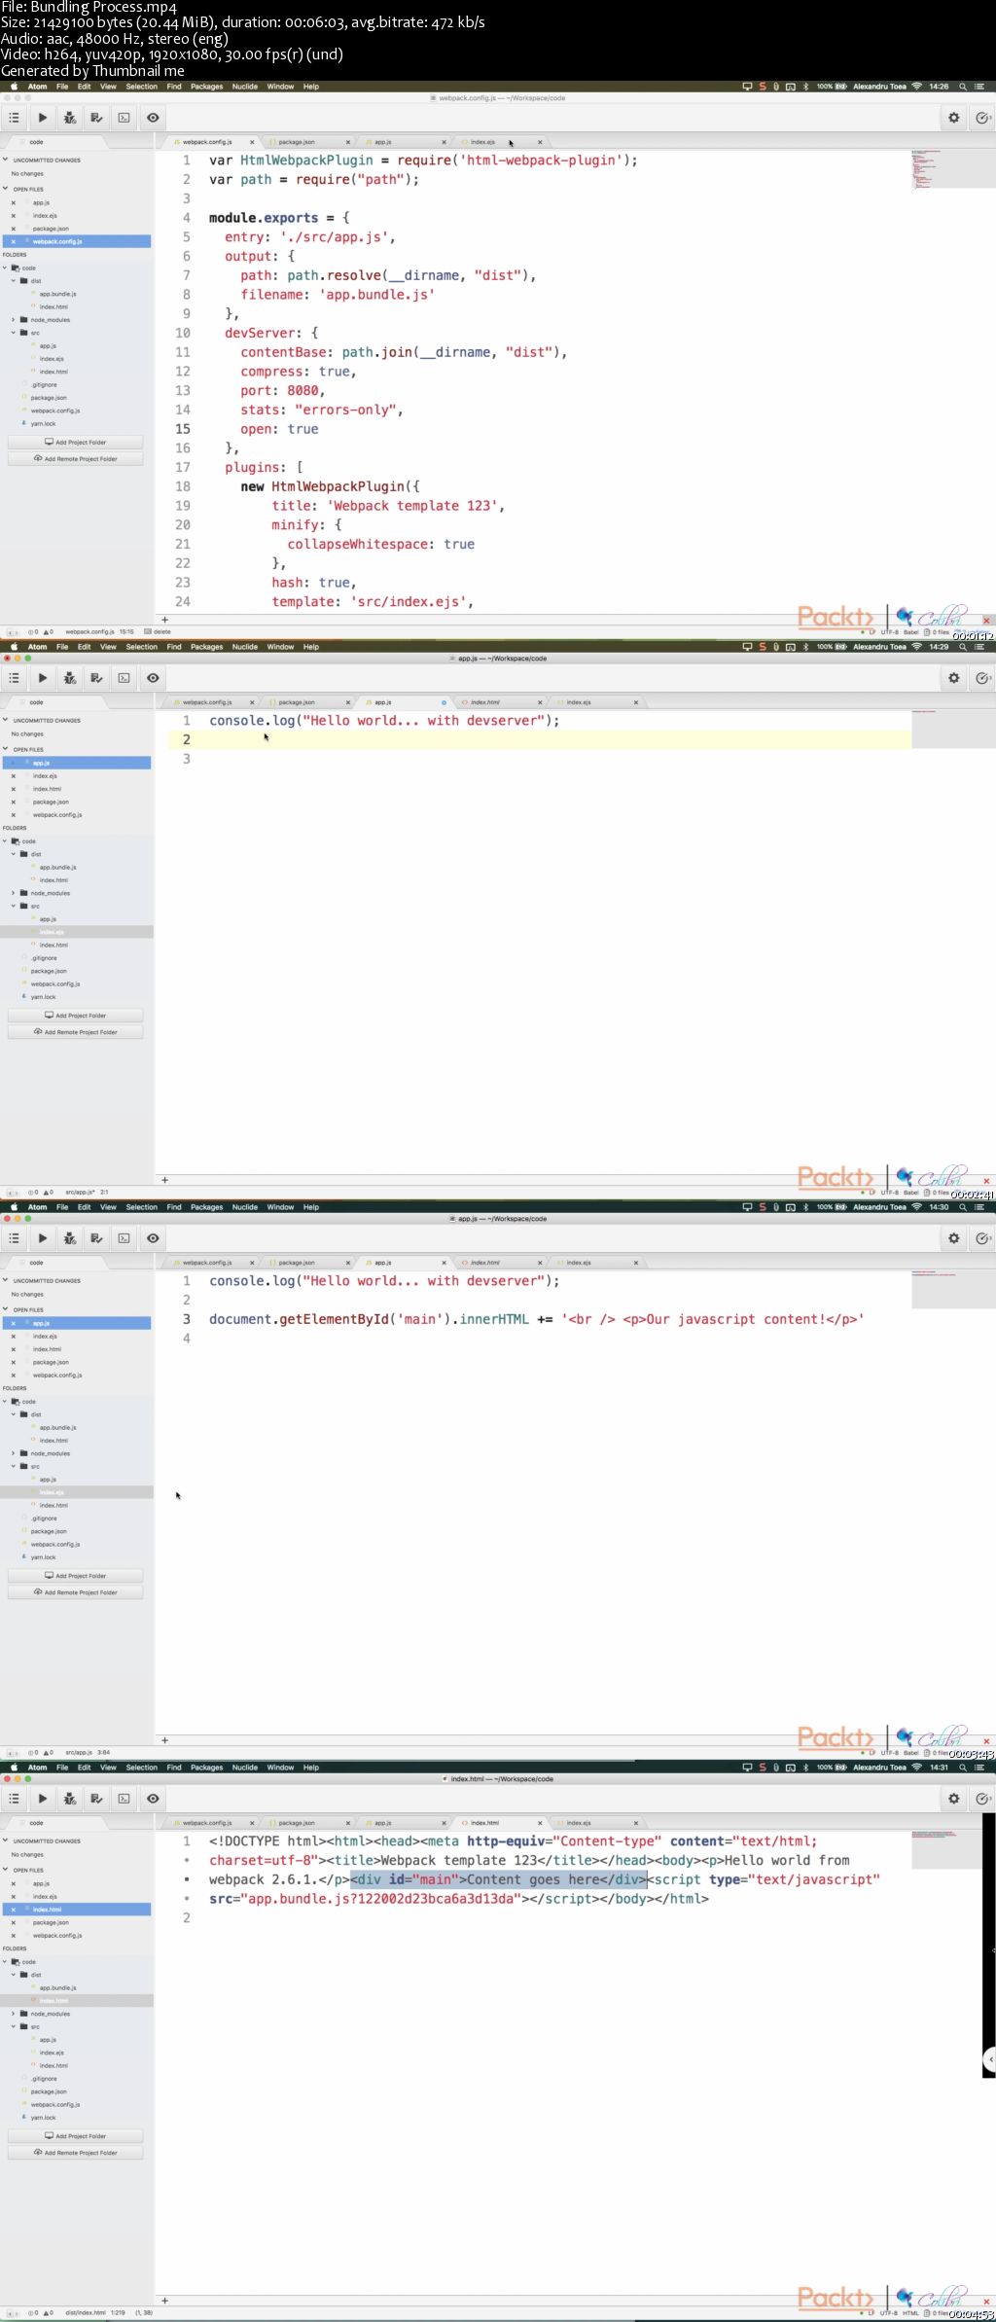The image size is (996, 2322).
Task: Click Add Project Folder button in 14:30 window
Action: click(x=76, y=1576)
